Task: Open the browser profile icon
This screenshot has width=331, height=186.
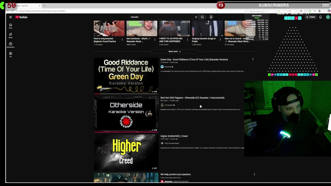Action: point(319,11)
